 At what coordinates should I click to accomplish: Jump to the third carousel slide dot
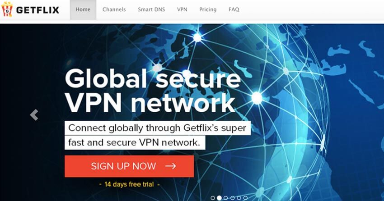[226, 198]
